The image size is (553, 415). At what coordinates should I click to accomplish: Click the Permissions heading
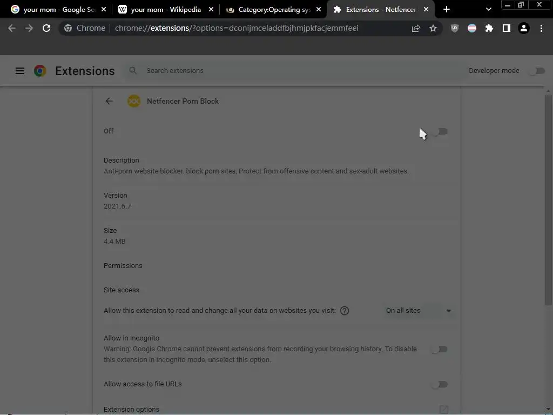coord(123,266)
